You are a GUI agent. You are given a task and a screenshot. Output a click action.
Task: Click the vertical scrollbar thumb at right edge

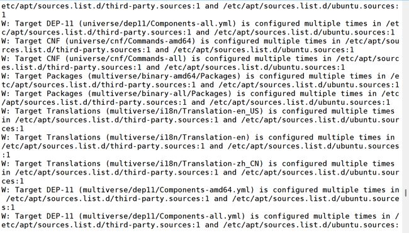(x=406, y=193)
